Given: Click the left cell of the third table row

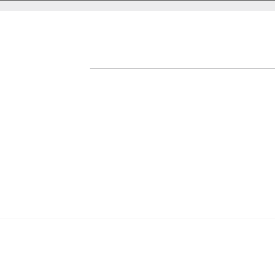Looking at the screenshot, I should pyautogui.click(x=45, y=242).
